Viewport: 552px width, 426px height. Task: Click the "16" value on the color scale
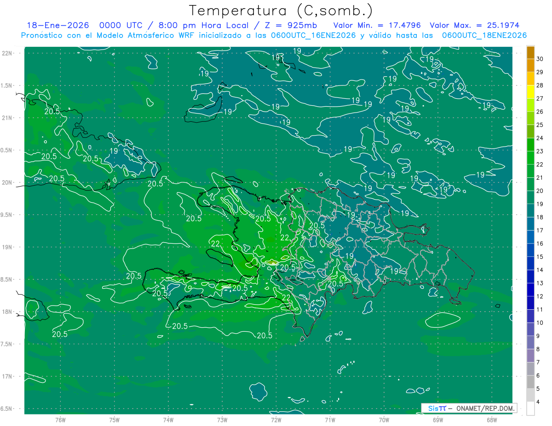540,244
